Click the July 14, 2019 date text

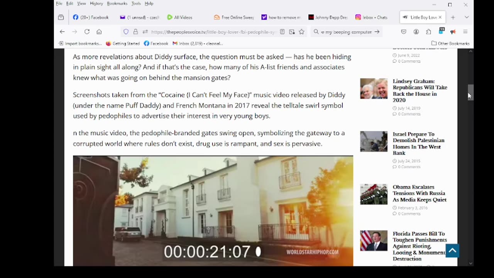[409, 108]
